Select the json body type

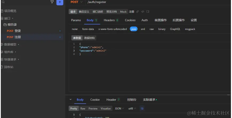click(134, 29)
